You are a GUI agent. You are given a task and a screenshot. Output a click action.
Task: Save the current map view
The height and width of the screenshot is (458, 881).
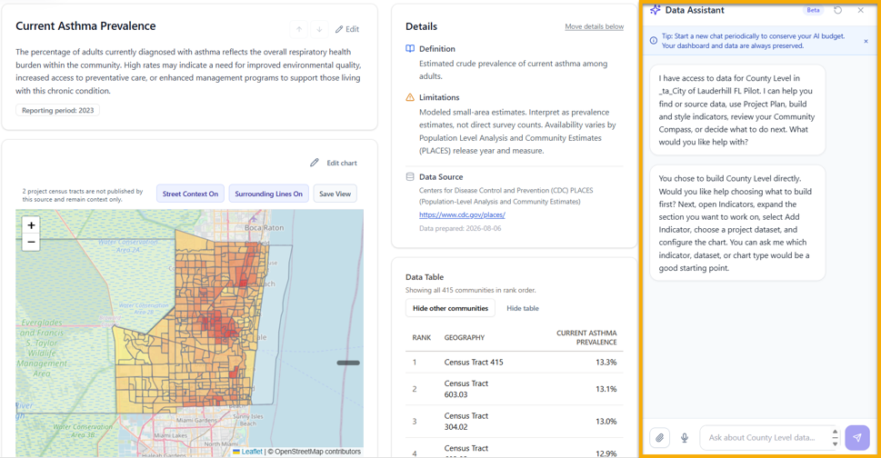tap(335, 194)
